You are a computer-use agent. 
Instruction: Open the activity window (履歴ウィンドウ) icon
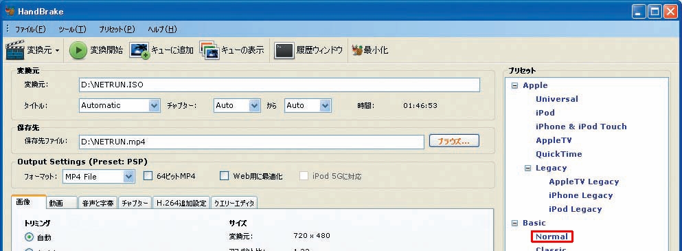pyautogui.click(x=284, y=51)
